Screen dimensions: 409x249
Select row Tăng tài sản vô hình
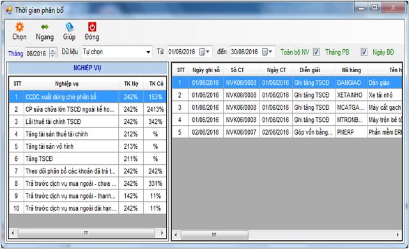[88, 146]
